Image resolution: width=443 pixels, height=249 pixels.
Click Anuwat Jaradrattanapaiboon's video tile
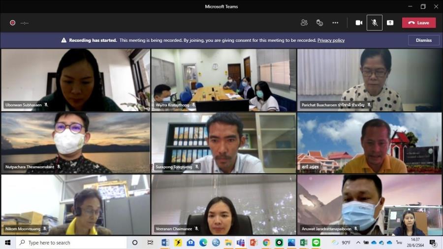tap(369, 204)
